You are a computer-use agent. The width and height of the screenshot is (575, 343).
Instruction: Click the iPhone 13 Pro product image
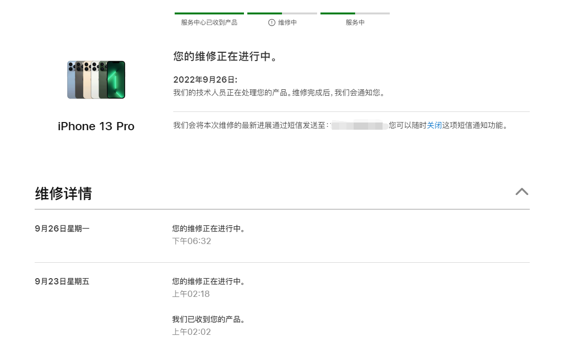click(x=96, y=80)
